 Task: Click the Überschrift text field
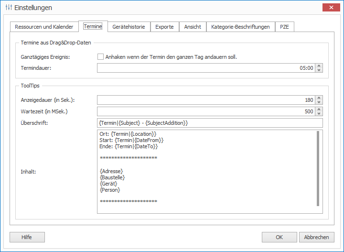pos(210,123)
